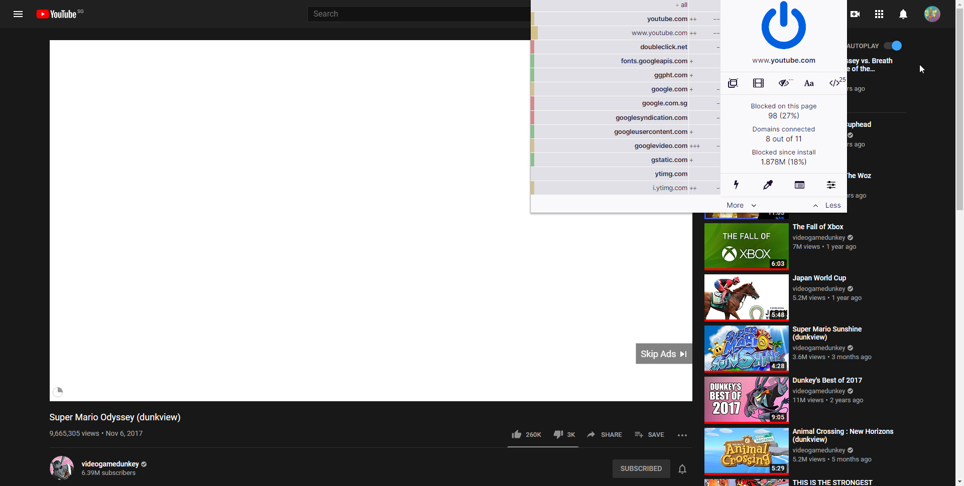
Task: Open videogamedunkey channel avatar
Action: [x=62, y=468]
